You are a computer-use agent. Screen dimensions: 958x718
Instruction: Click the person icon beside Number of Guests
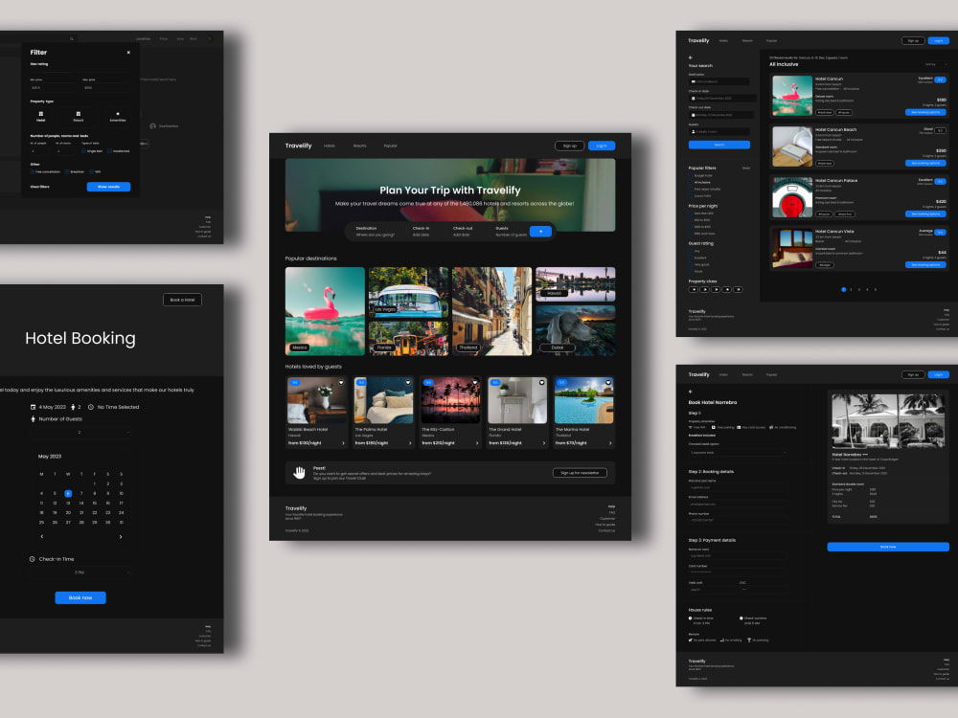[x=33, y=419]
